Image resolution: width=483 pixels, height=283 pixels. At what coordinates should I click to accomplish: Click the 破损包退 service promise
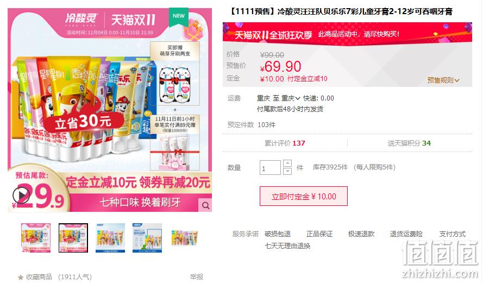(278, 234)
